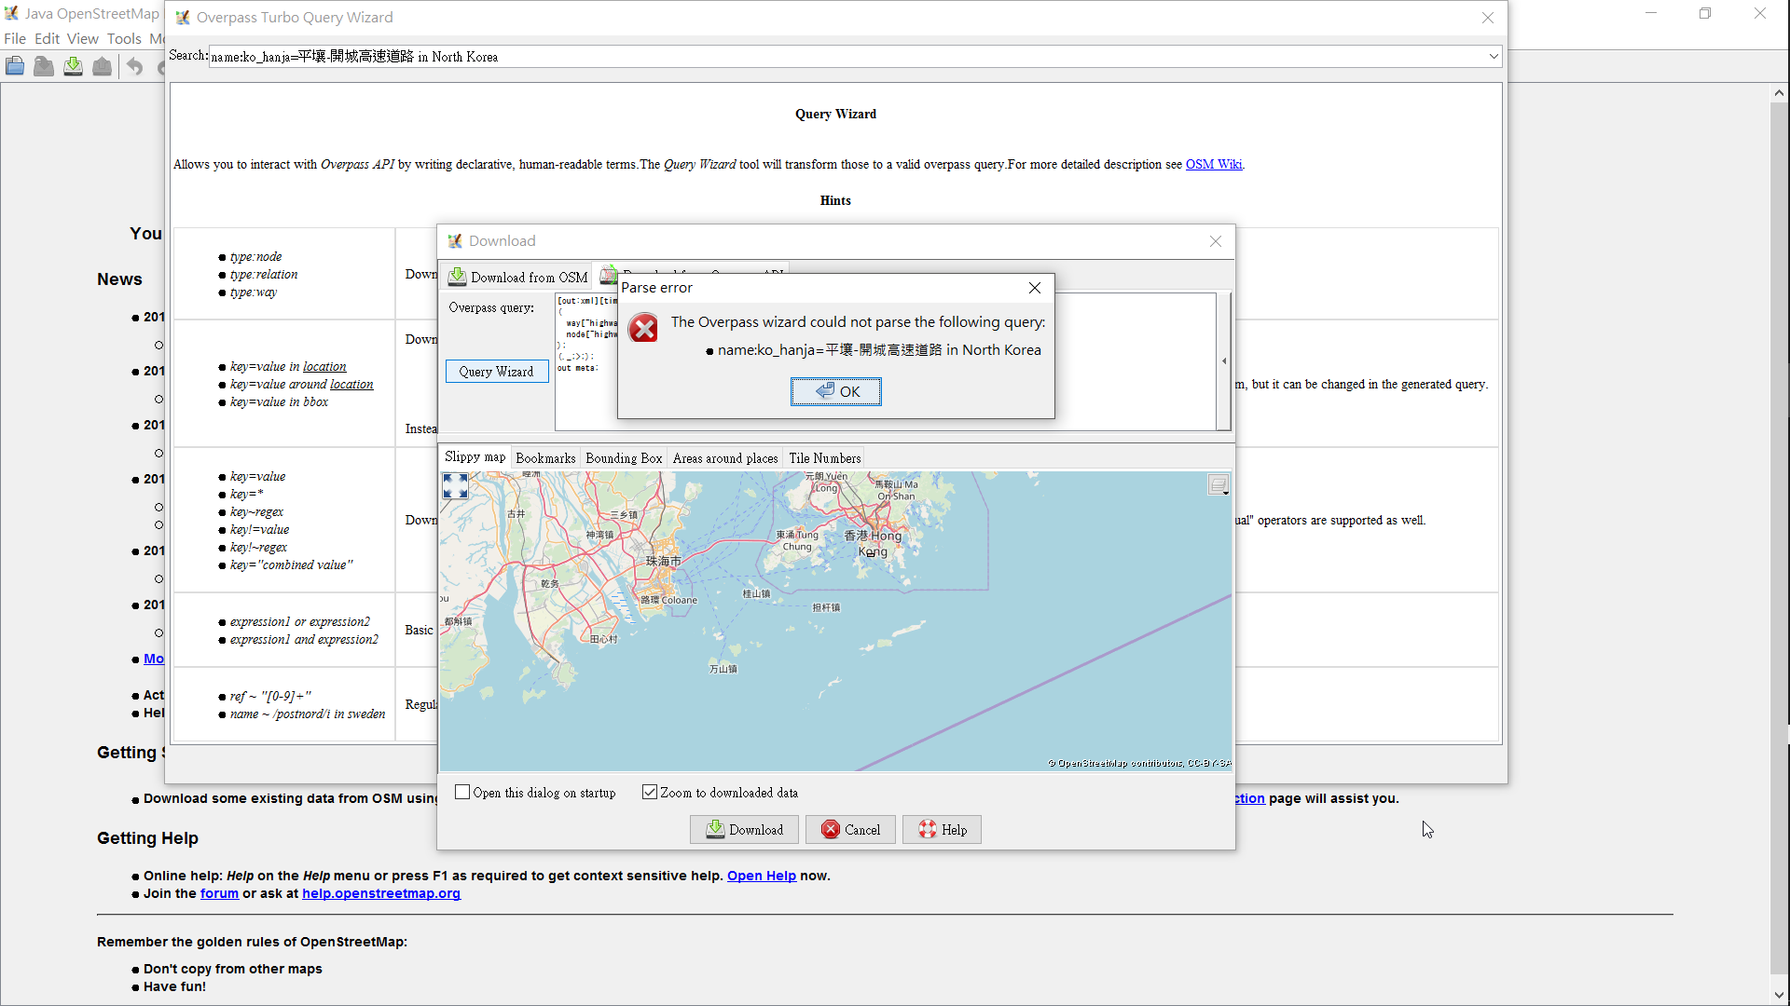Click the Open file toolbar icon
Viewport: 1790px width, 1006px height.
(x=15, y=66)
